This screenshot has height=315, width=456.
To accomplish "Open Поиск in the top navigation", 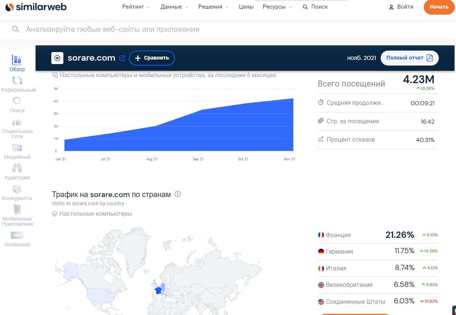I will coord(315,7).
